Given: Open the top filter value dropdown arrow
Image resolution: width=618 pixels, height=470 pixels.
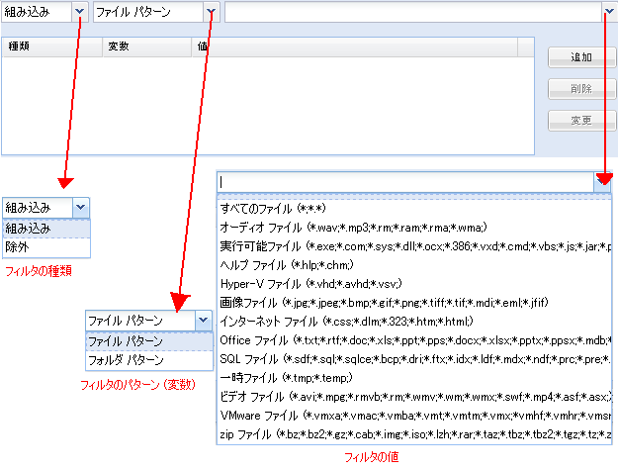Looking at the screenshot, I should click(x=609, y=12).
